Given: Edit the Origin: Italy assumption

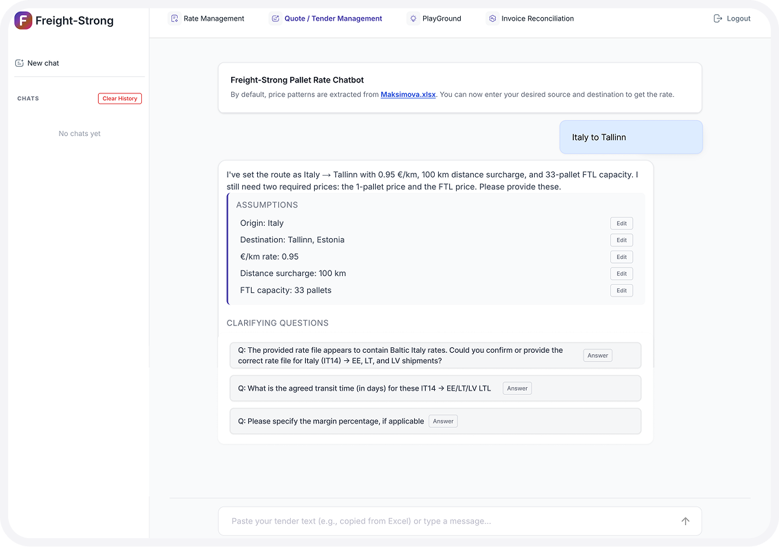Looking at the screenshot, I should tap(621, 223).
